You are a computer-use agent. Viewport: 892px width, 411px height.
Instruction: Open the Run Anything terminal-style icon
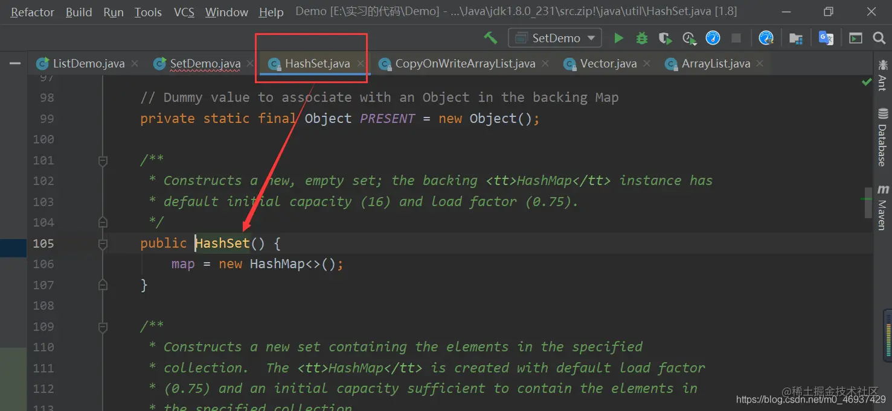coord(856,38)
